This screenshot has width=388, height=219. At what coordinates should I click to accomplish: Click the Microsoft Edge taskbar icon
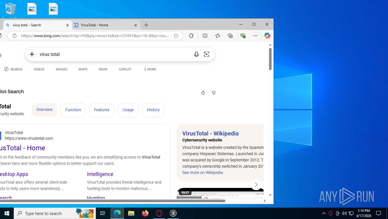point(117,213)
